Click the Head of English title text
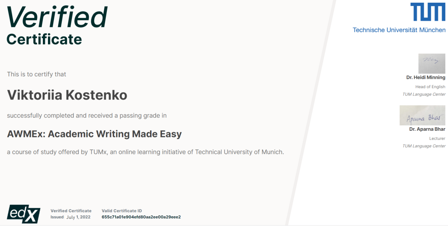Viewport: 448px width, 235px height. (x=430, y=87)
